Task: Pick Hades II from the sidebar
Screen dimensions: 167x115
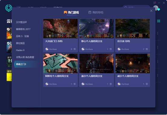Action: click(x=20, y=50)
